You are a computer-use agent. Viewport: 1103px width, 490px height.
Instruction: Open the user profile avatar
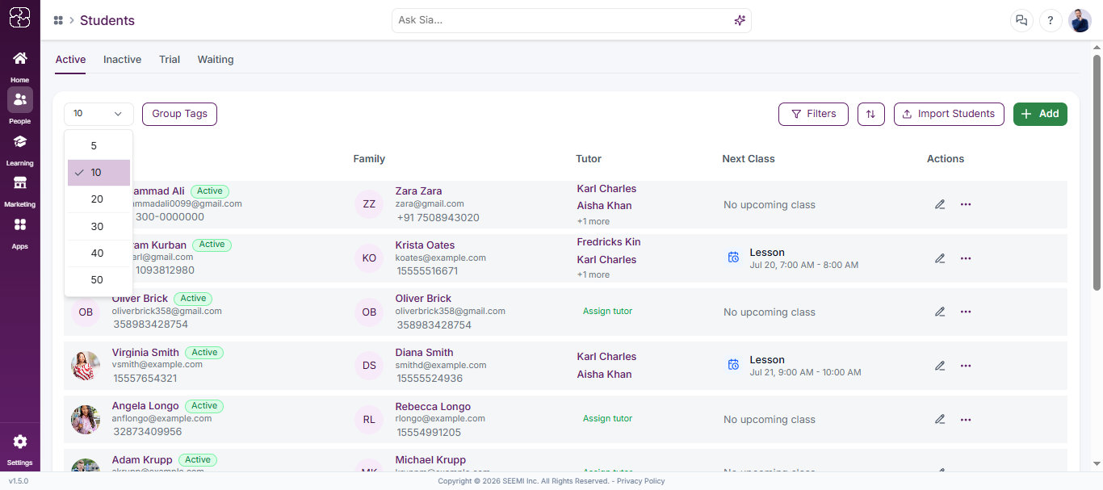pos(1080,21)
